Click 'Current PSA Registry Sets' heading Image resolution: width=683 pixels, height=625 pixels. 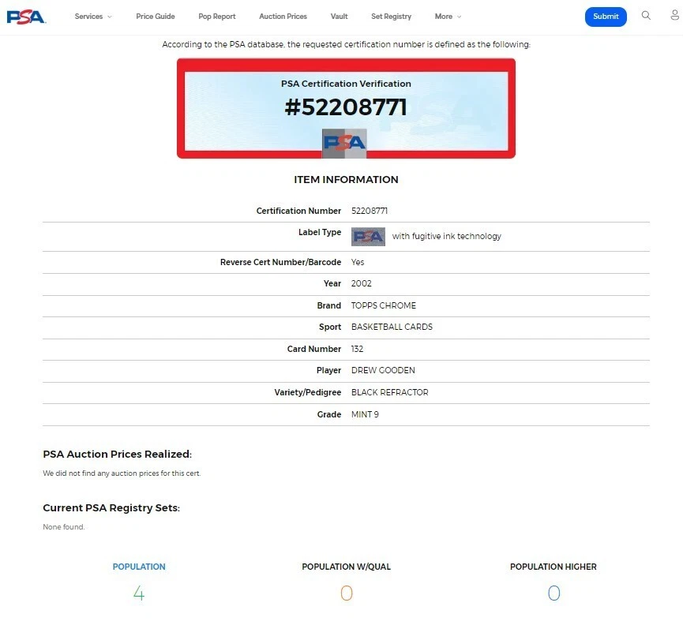click(111, 508)
